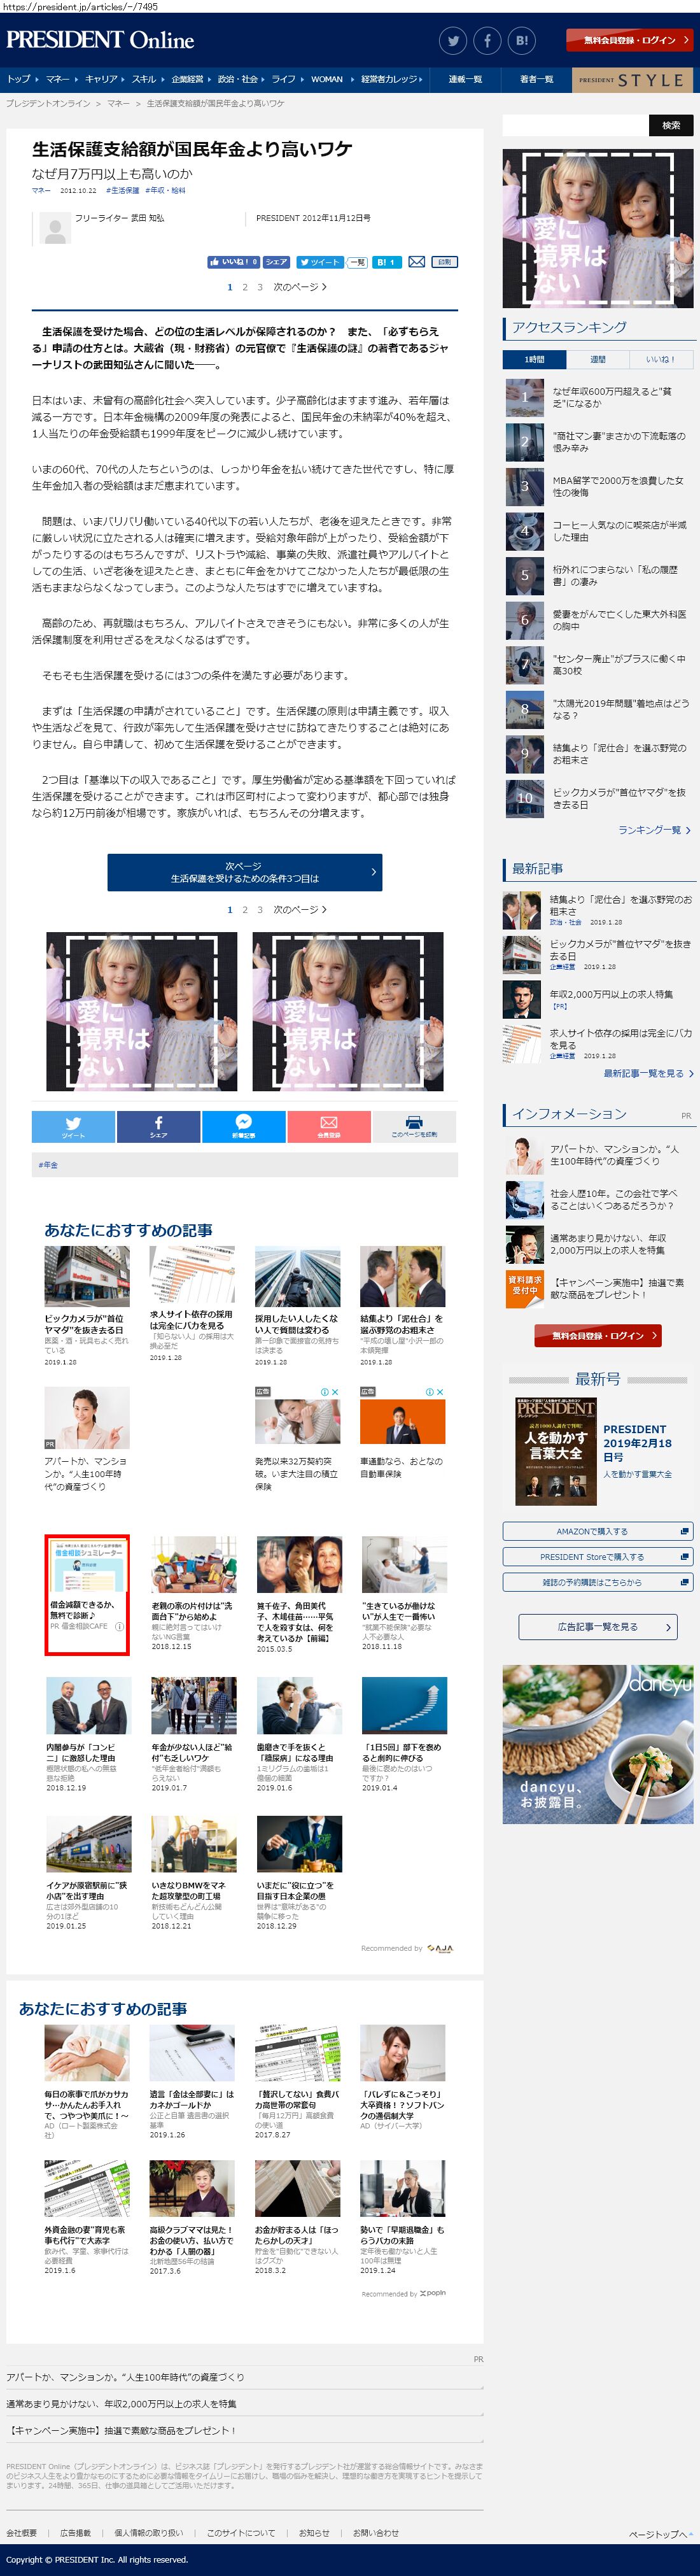This screenshot has height=2576, width=700.
Task: Click 雑誌の予約購読はこちらから button
Action: (x=597, y=1583)
